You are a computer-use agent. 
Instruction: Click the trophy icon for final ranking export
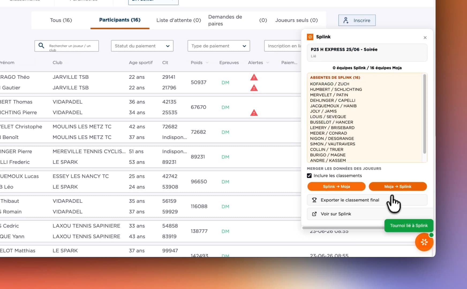pos(314,200)
